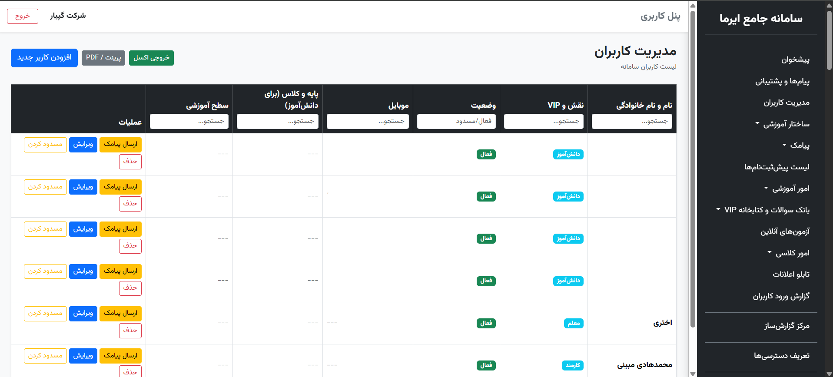Click the پرینت / PDF button
Viewport: 833px width, 377px height.
coord(103,58)
